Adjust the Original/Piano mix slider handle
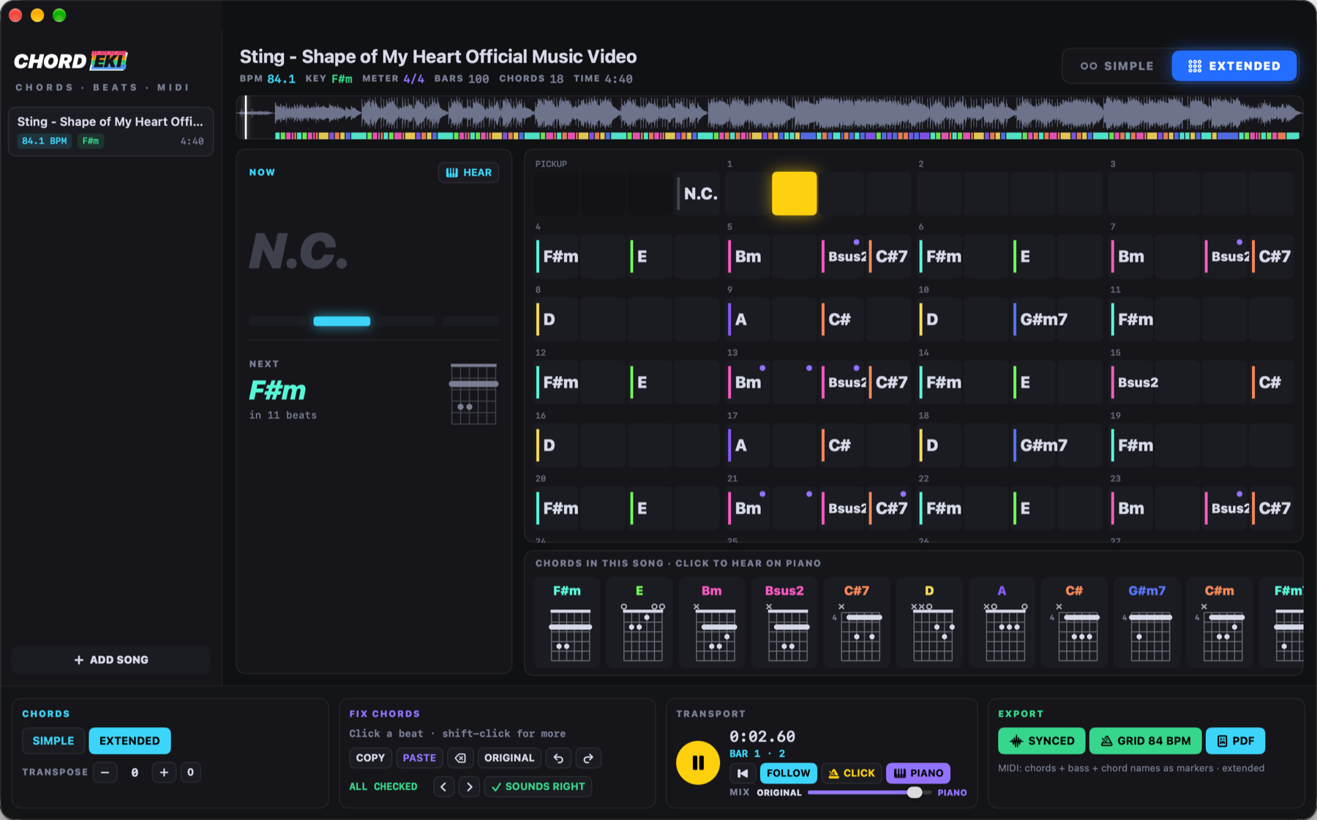 pyautogui.click(x=915, y=792)
